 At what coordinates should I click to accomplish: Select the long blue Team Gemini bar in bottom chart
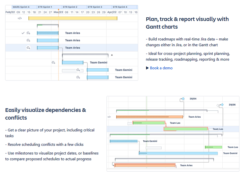point(178,153)
